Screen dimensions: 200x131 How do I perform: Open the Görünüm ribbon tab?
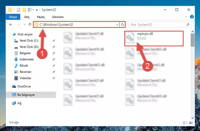tap(58, 17)
